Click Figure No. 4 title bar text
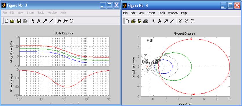242x106 pixels. 138,6
